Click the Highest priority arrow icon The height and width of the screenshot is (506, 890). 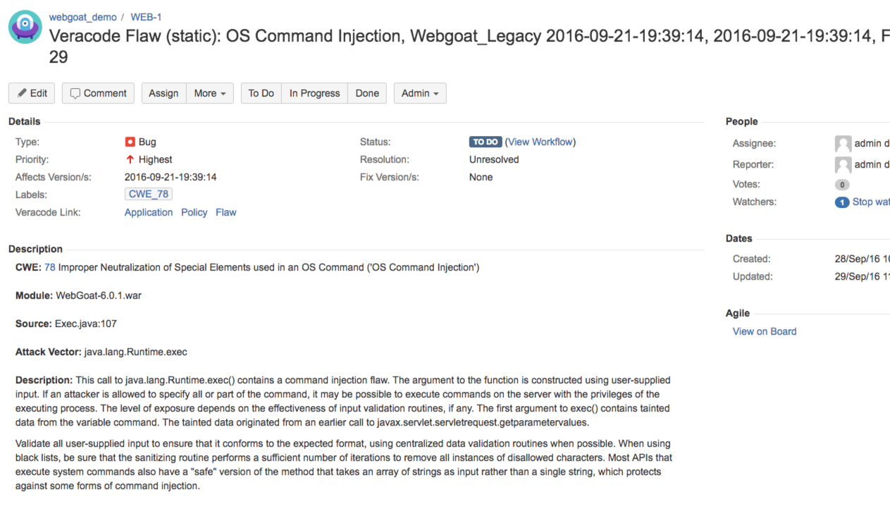[128, 159]
